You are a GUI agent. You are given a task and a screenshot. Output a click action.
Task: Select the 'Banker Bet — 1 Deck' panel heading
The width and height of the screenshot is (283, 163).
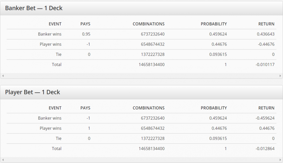tap(34, 8)
